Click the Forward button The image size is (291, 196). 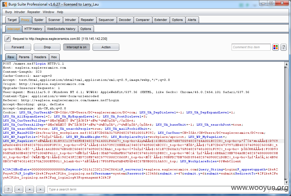pyautogui.click(x=18, y=47)
